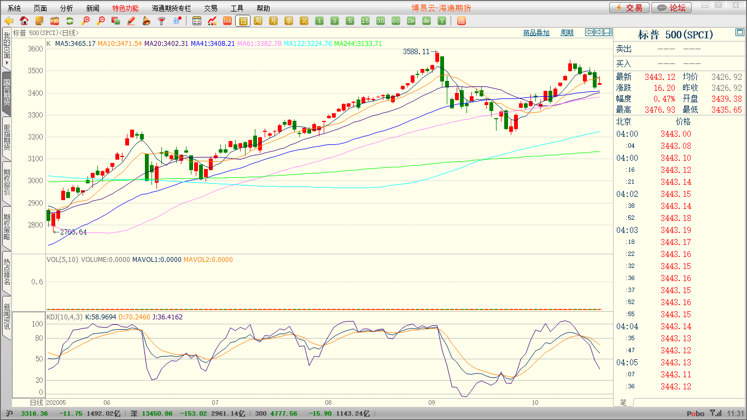Image resolution: width=747 pixels, height=420 pixels.
Task: Select 4hr period button
Action: 427,21
